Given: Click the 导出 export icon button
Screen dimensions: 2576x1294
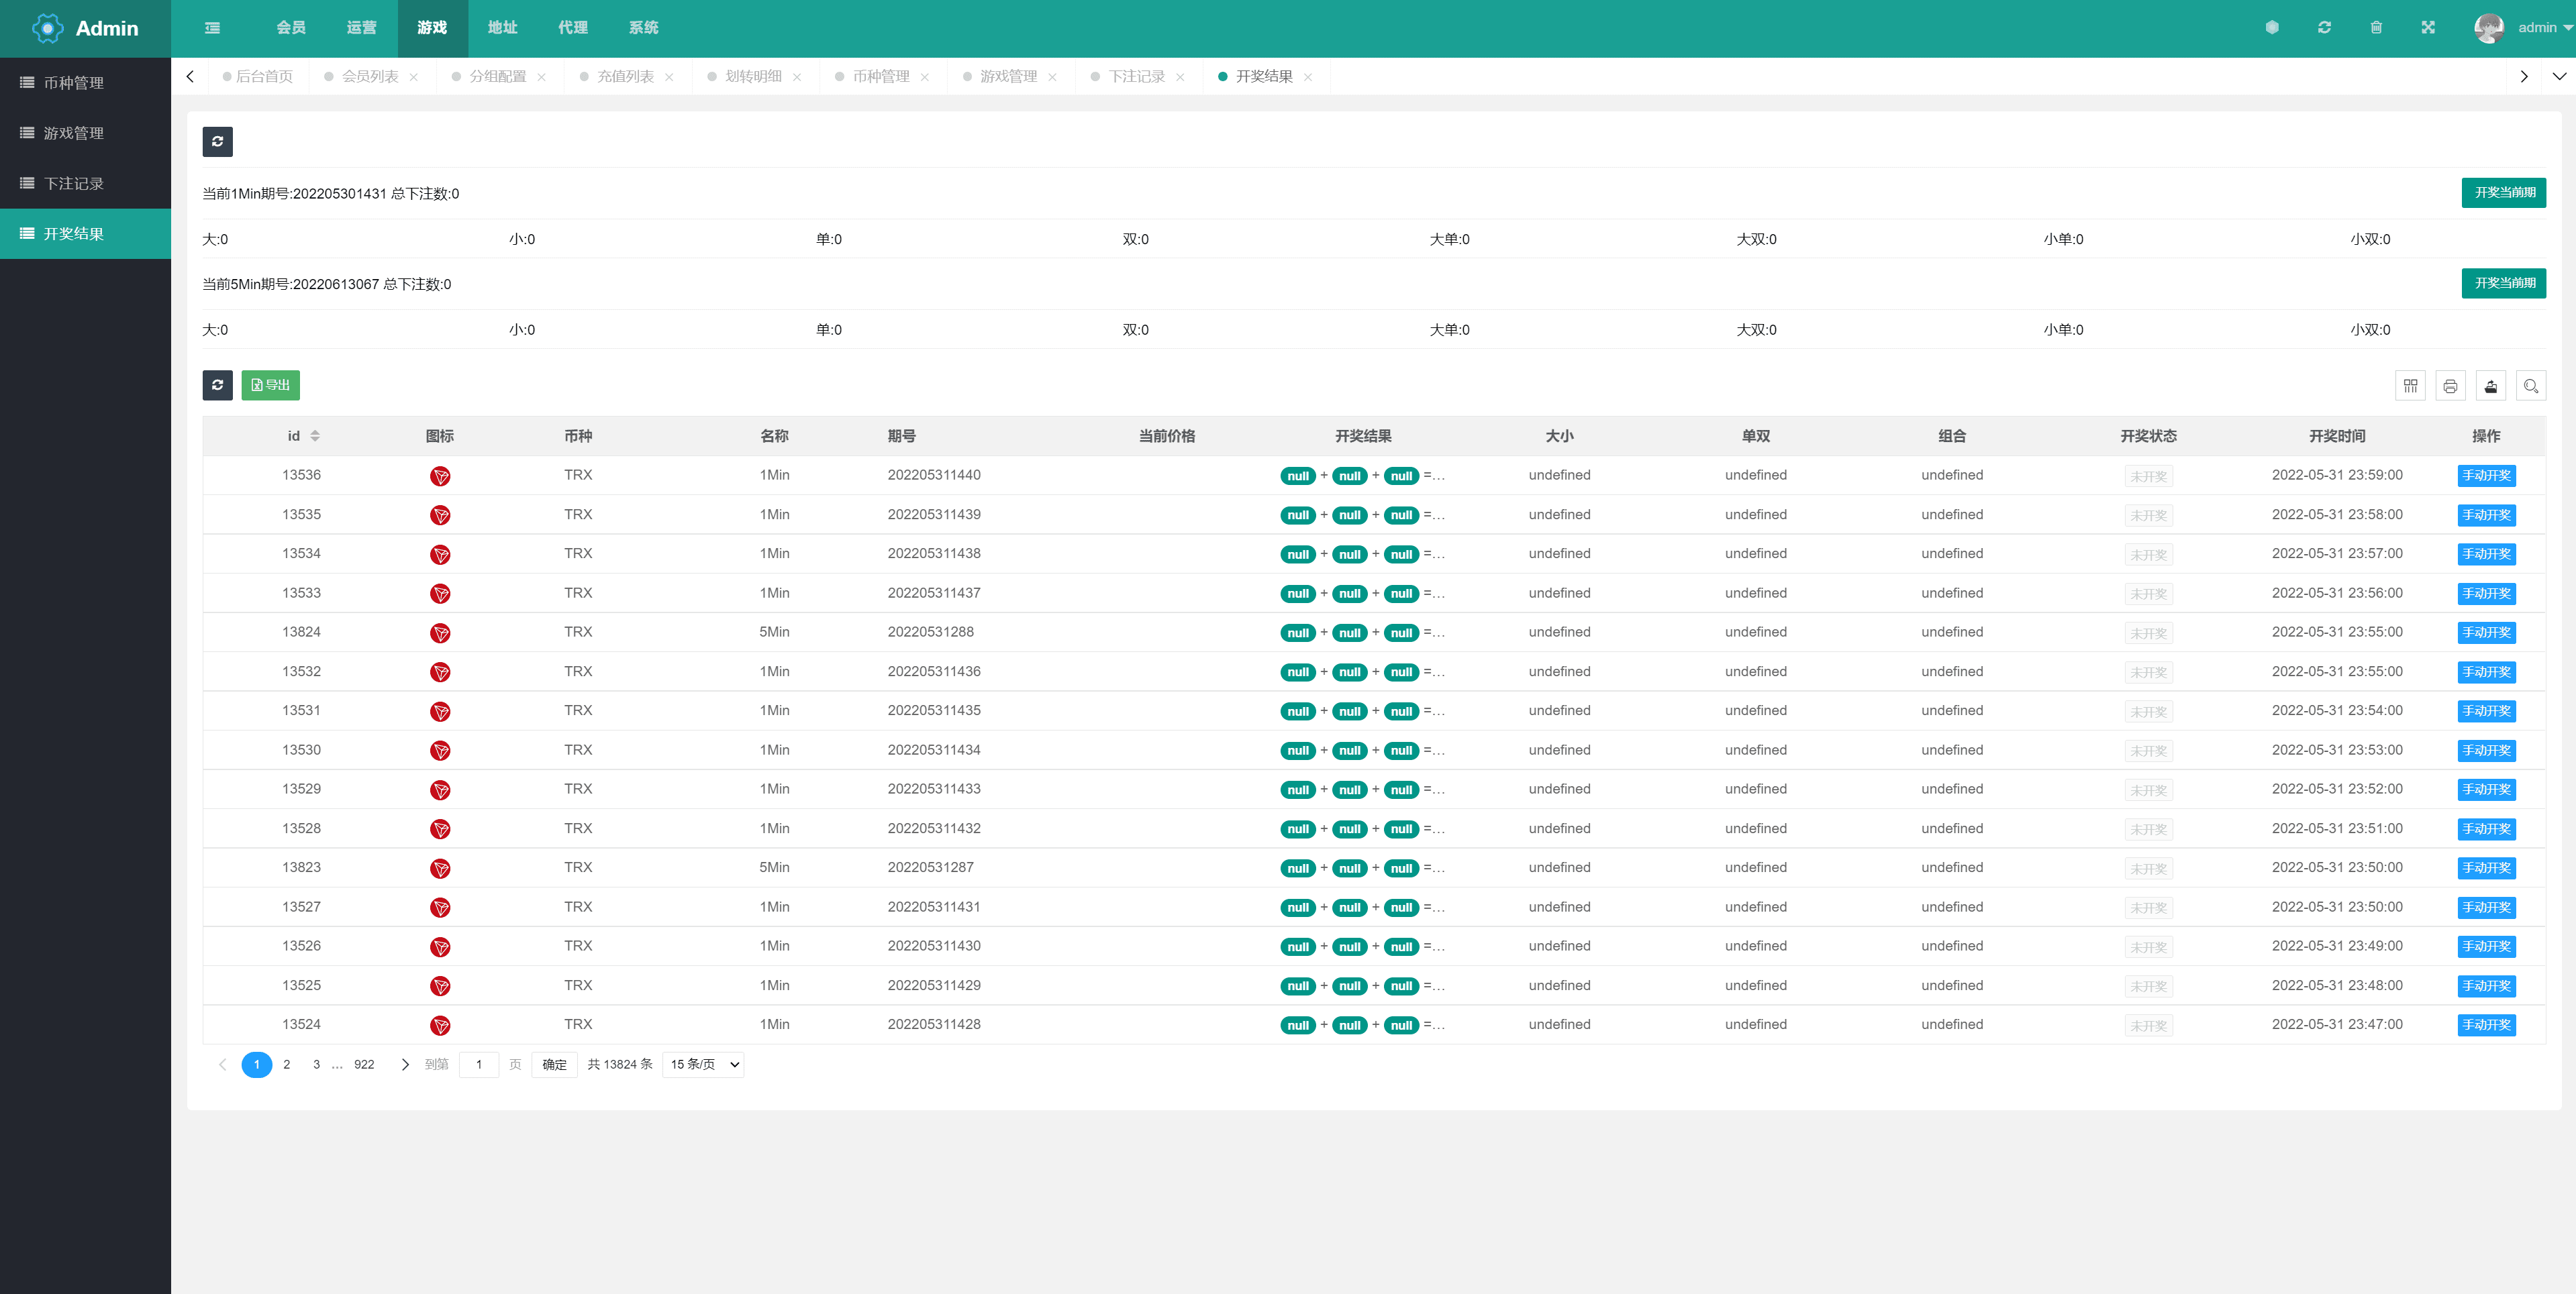Looking at the screenshot, I should (x=269, y=384).
